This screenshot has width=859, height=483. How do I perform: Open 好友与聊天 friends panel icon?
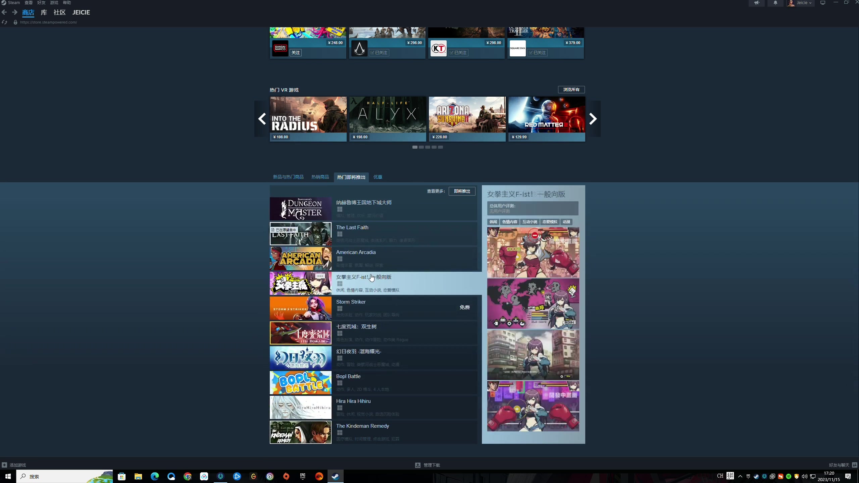point(855,465)
